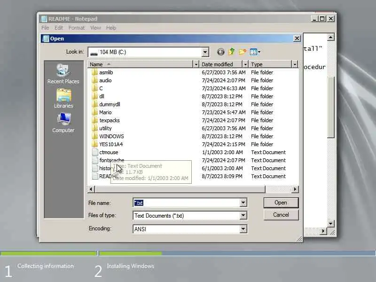Click the date 7/23/2024 6:33 AM
376x282 pixels.
(224, 88)
